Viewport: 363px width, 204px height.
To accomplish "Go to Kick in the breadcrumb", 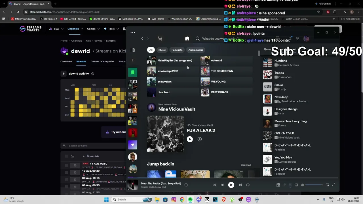I will [88, 41].
